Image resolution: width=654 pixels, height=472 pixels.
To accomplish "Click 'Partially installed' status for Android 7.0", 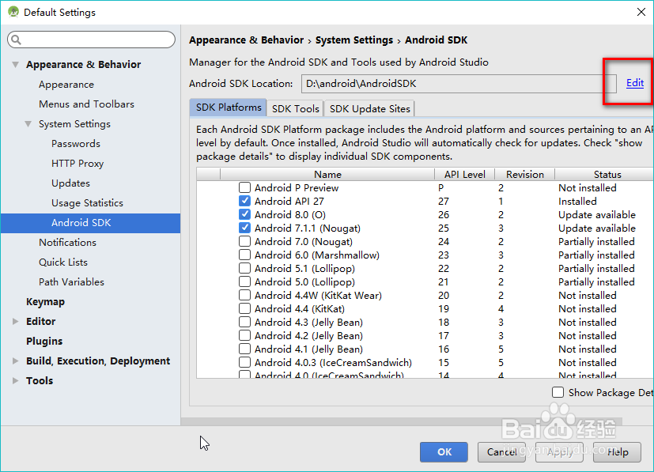I will [x=596, y=241].
